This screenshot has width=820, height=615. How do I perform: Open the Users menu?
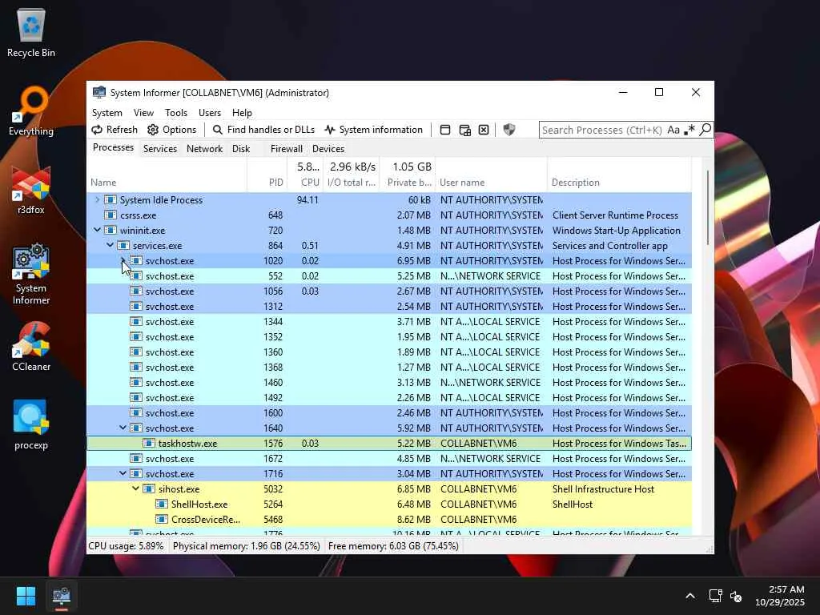click(210, 113)
